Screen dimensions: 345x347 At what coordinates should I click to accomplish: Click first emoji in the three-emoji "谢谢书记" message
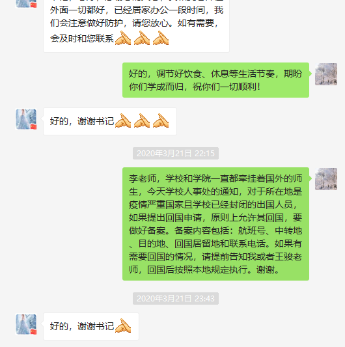click(x=123, y=120)
